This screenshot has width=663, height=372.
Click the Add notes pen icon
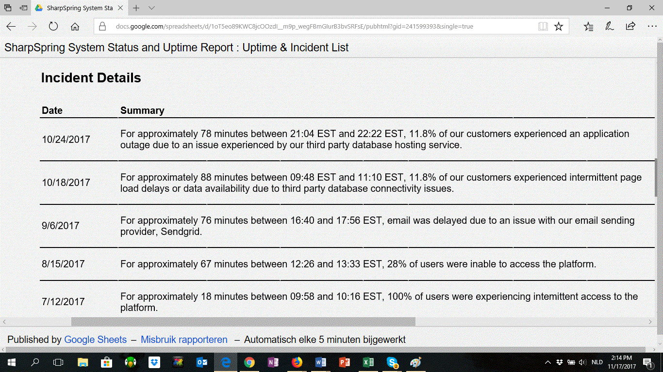pos(610,27)
